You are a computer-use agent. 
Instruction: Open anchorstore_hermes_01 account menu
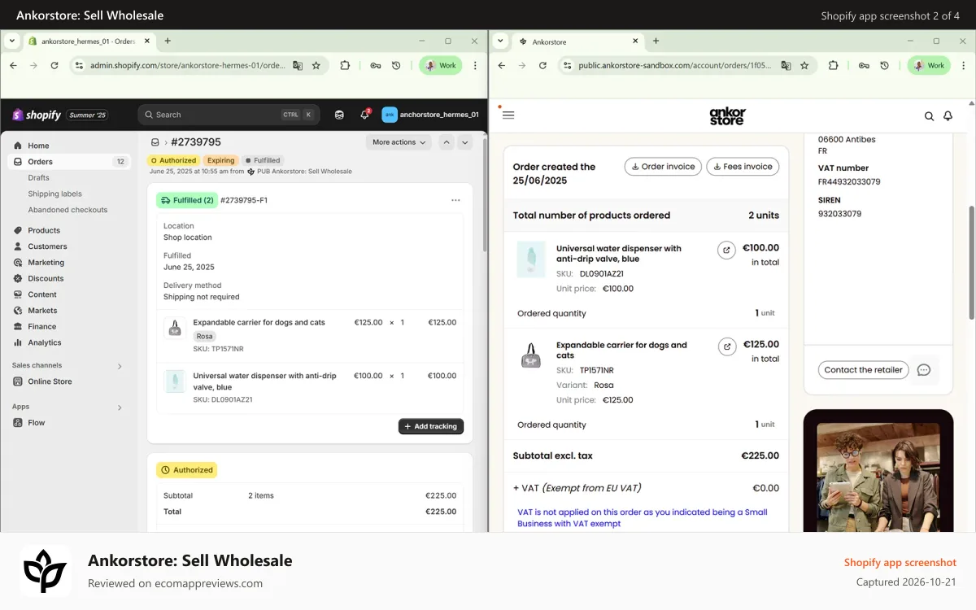[431, 115]
